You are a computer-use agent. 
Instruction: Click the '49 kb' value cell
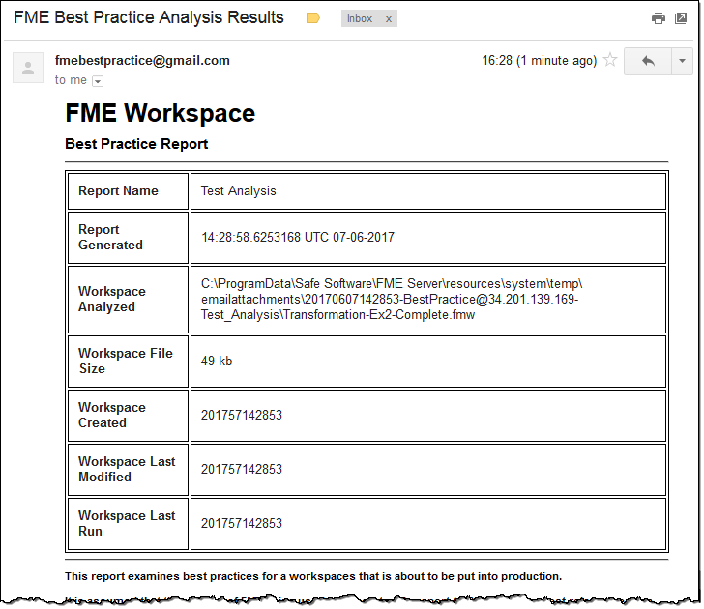point(428,362)
